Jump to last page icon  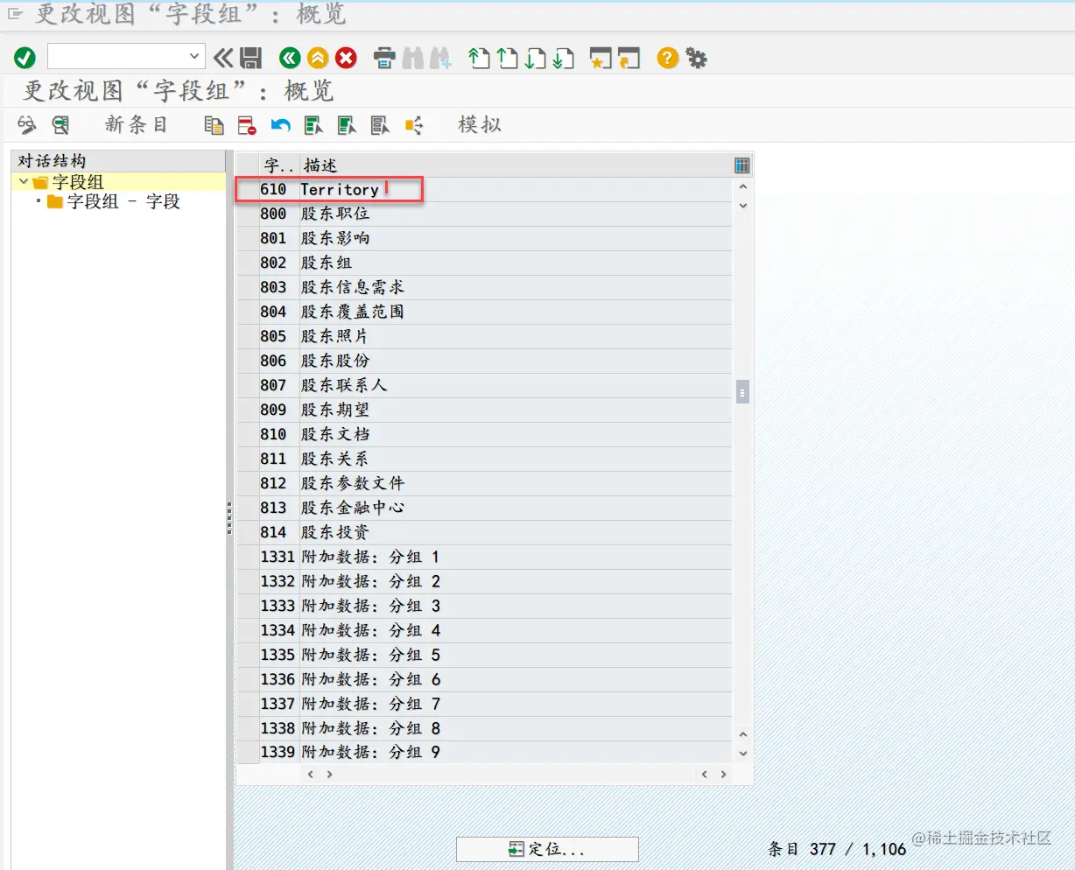tap(563, 58)
